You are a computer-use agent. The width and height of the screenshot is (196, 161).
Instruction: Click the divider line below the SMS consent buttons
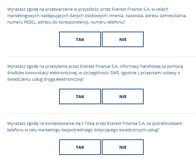(102, 114)
